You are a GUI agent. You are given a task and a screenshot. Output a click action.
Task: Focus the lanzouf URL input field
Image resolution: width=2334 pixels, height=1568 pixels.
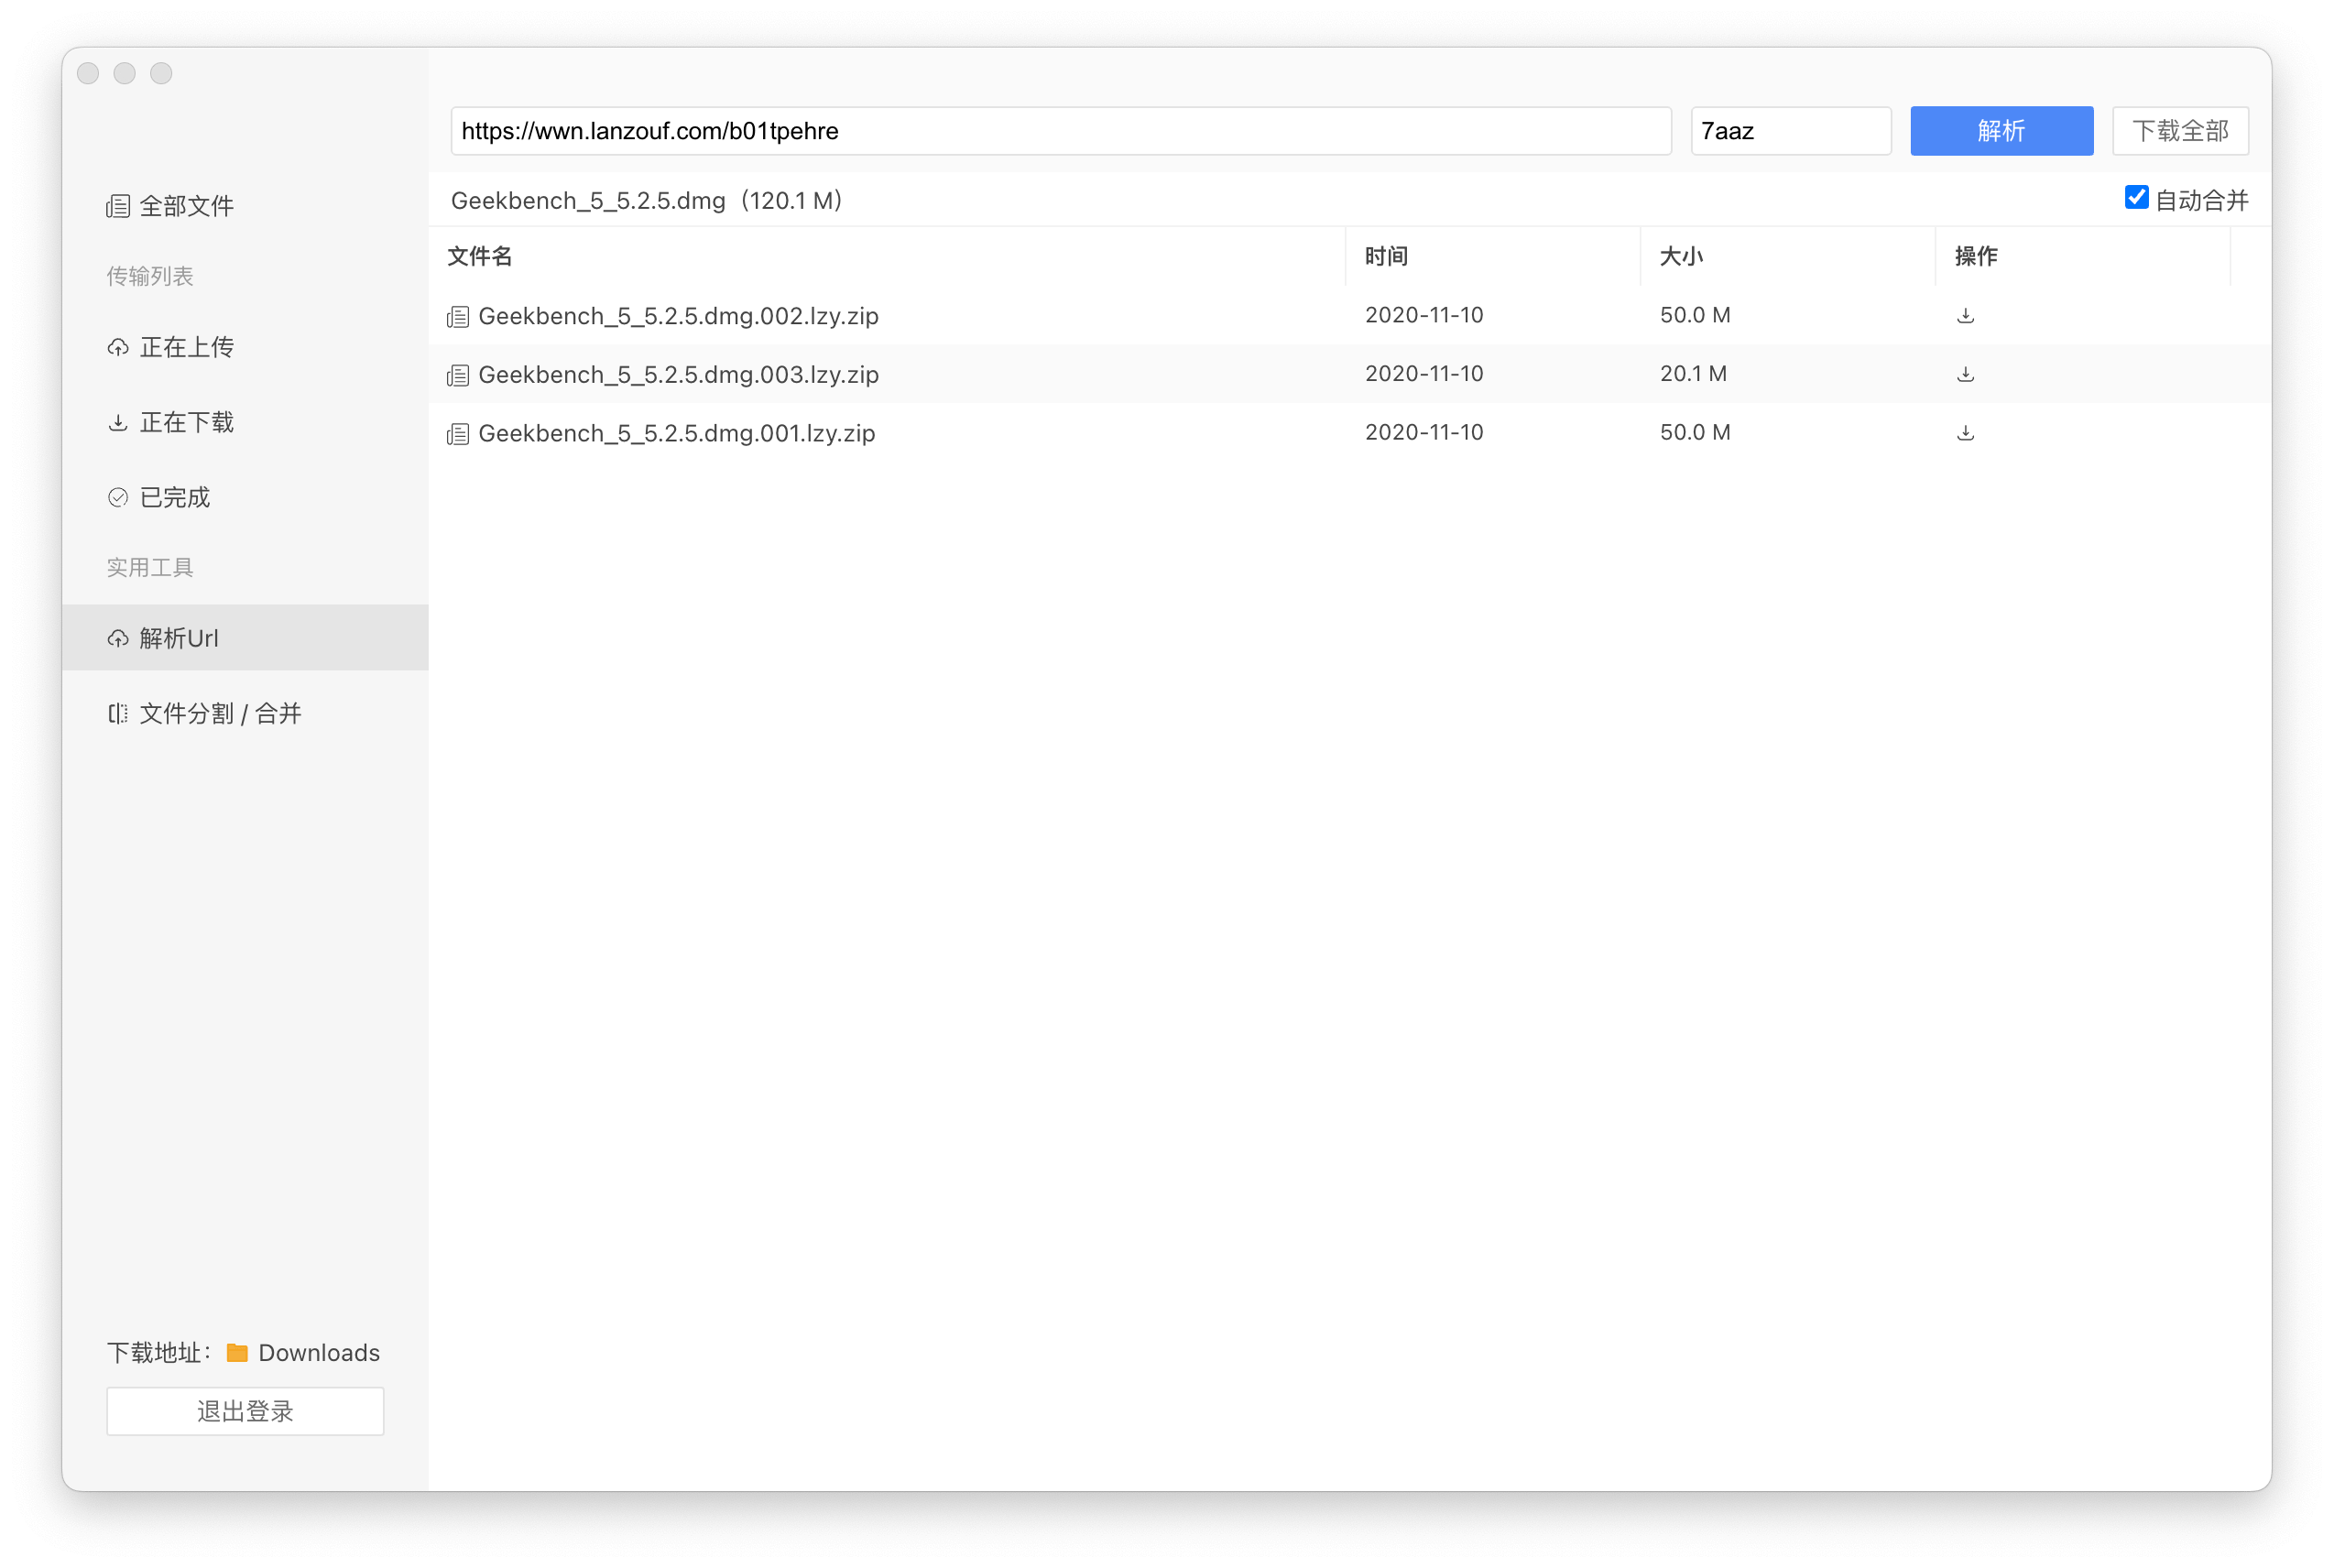(x=1060, y=131)
